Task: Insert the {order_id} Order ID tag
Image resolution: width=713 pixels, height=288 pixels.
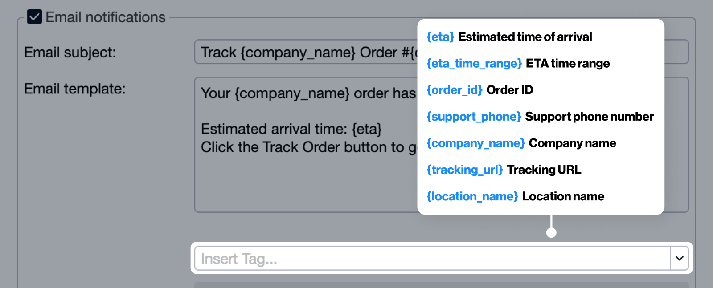Action: (480, 89)
